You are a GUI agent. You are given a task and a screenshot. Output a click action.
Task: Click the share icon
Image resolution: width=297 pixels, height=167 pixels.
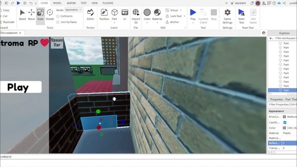point(284,3)
